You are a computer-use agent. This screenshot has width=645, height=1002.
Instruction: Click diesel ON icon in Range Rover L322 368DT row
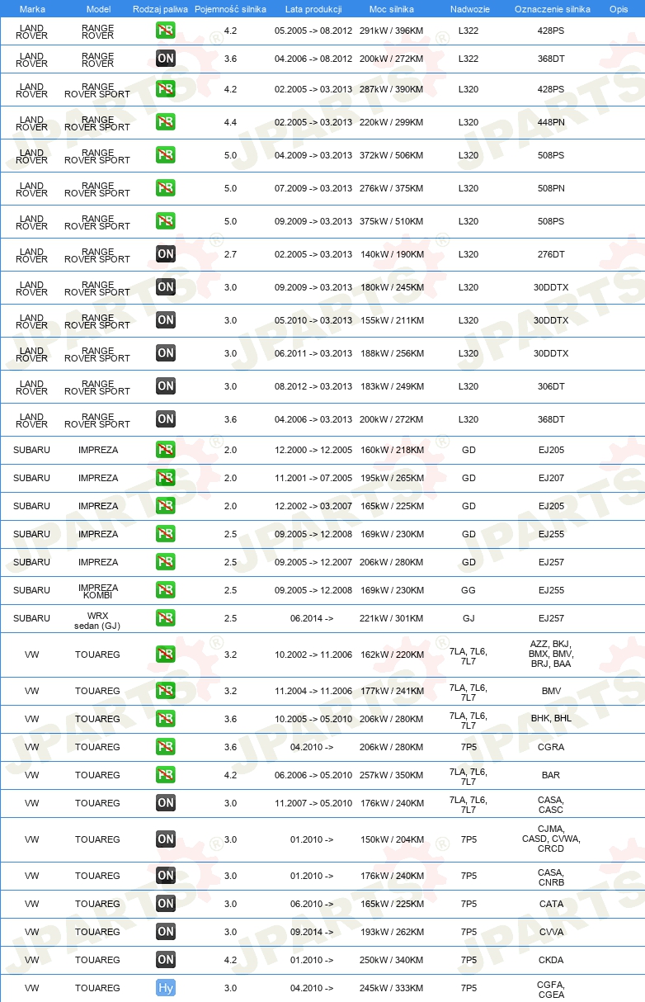pos(166,59)
